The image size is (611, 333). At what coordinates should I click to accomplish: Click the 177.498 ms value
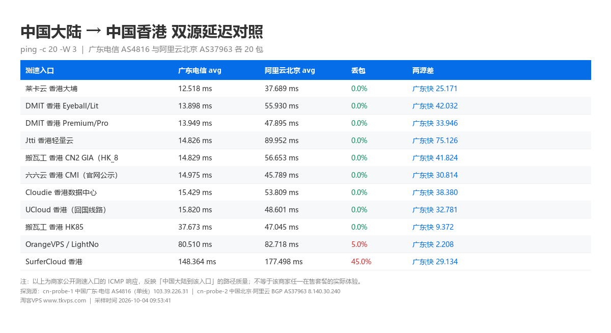click(x=284, y=262)
